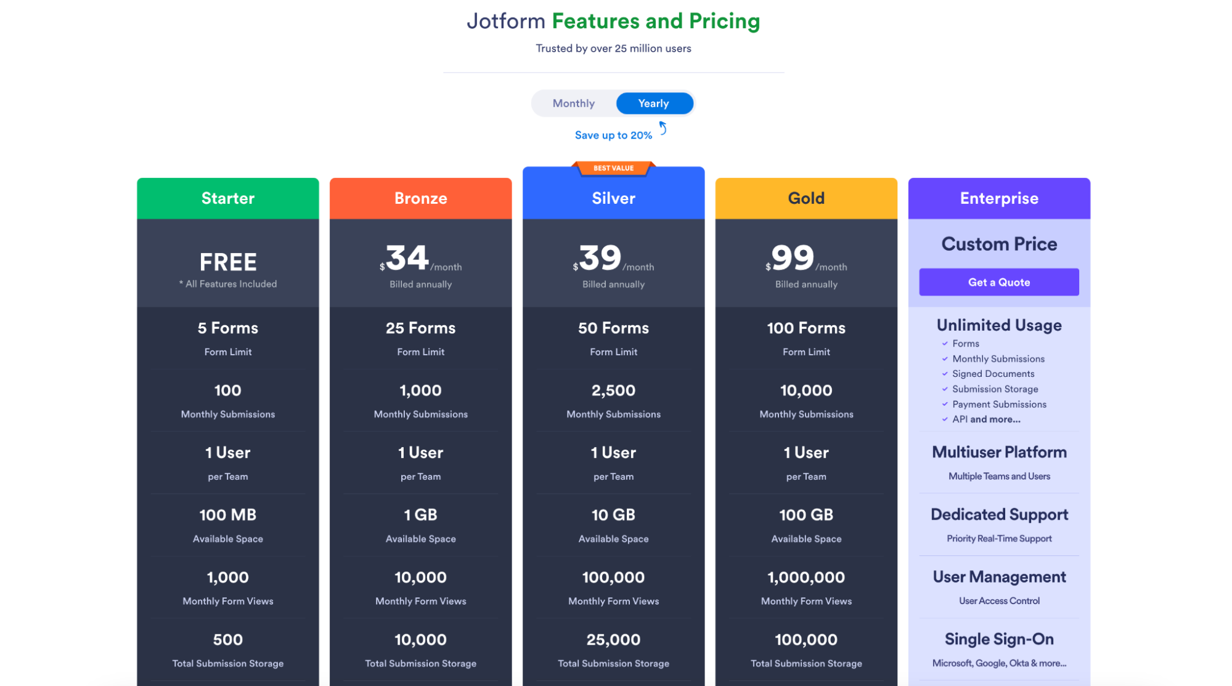This screenshot has height=686, width=1232.
Task: Click the Multiuser Platform heading
Action: [x=999, y=452]
